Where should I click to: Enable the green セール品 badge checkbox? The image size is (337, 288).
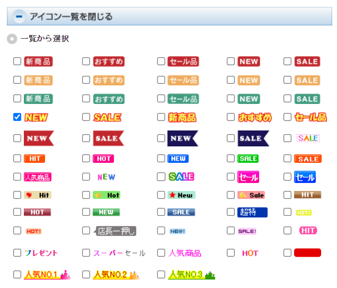tap(161, 99)
